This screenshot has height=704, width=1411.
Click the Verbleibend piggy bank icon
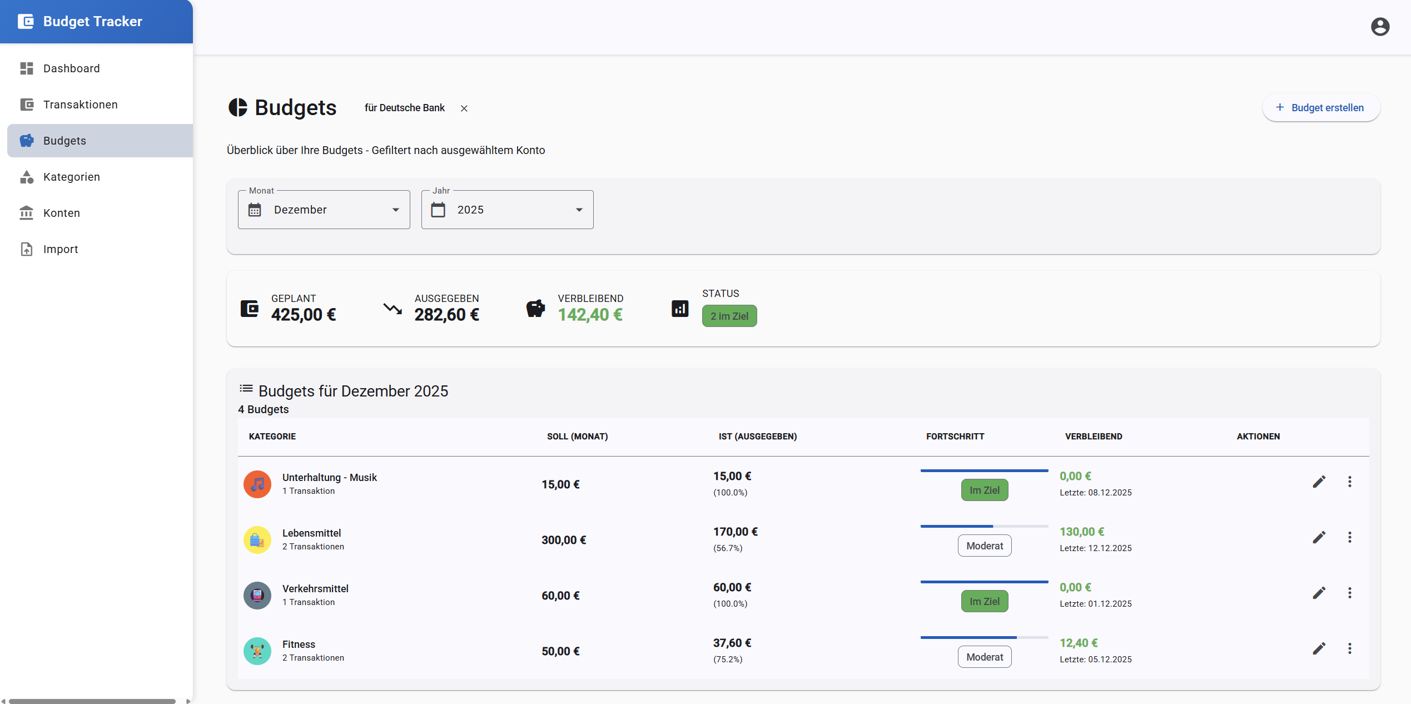[536, 309]
